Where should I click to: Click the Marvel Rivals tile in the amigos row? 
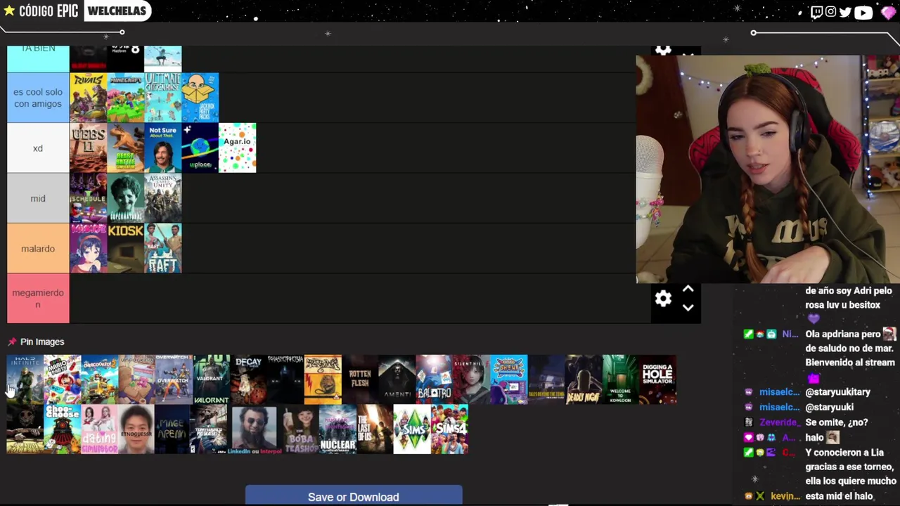(x=88, y=98)
